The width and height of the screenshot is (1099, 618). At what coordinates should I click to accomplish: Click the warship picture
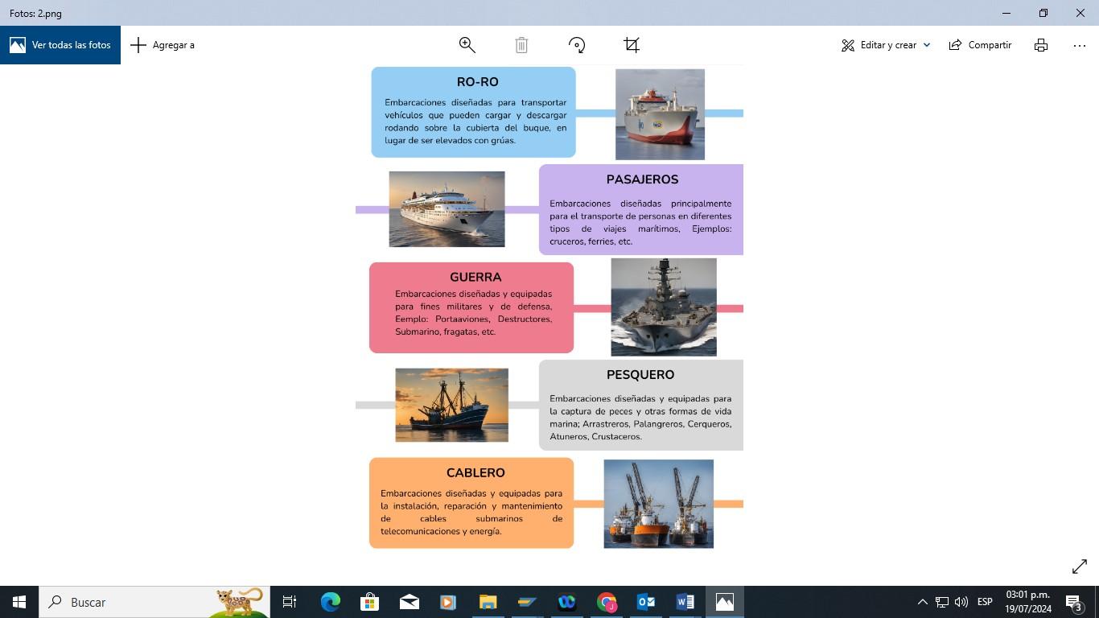pyautogui.click(x=664, y=307)
